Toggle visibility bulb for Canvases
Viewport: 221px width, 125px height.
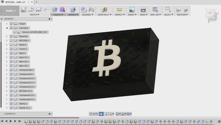(11, 28)
